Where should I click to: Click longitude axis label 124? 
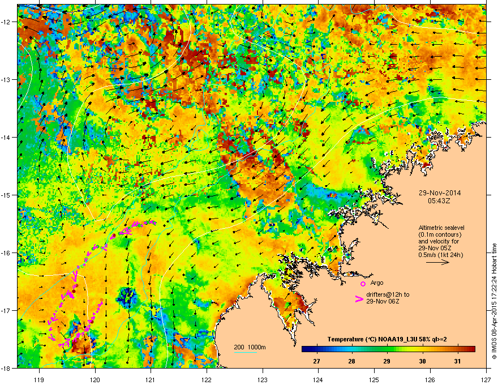click(318, 379)
